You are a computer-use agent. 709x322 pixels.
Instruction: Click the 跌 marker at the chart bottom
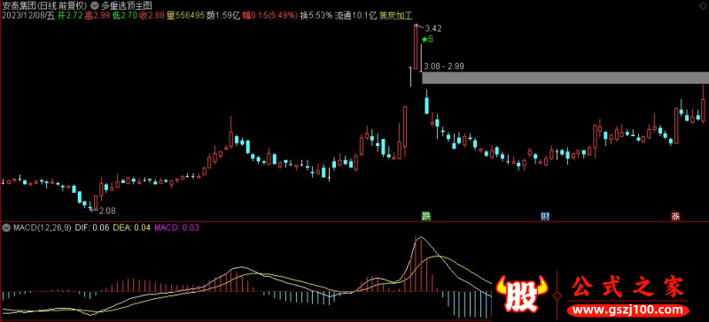426,217
